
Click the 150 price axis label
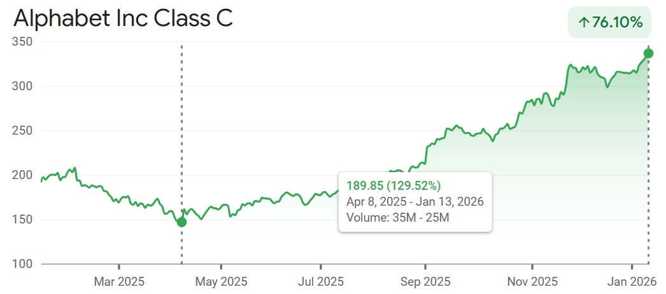pyautogui.click(x=23, y=220)
